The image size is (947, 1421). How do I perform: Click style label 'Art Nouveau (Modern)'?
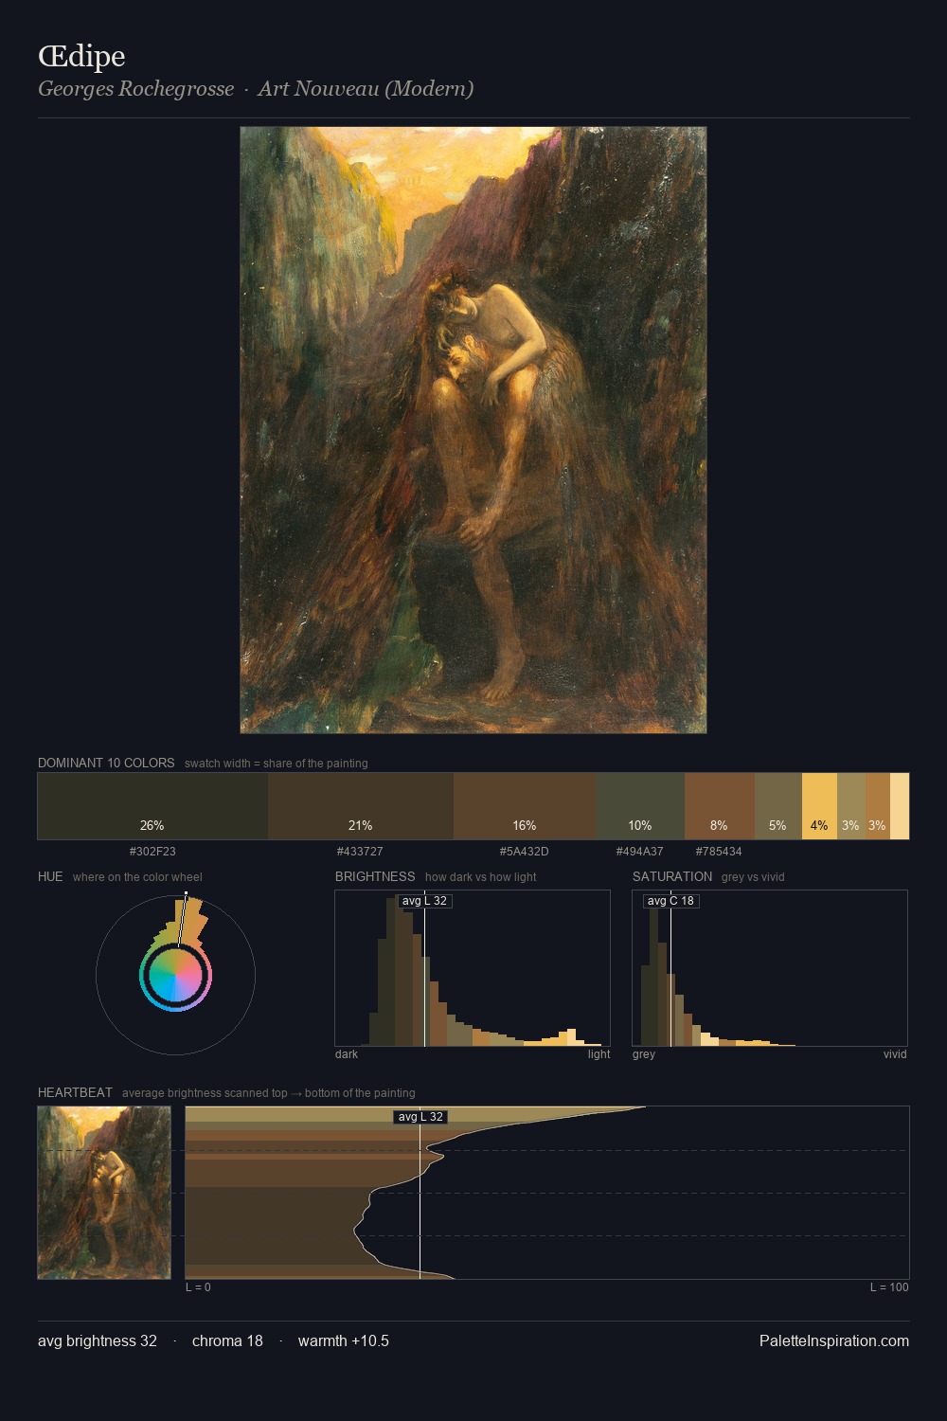tap(366, 89)
